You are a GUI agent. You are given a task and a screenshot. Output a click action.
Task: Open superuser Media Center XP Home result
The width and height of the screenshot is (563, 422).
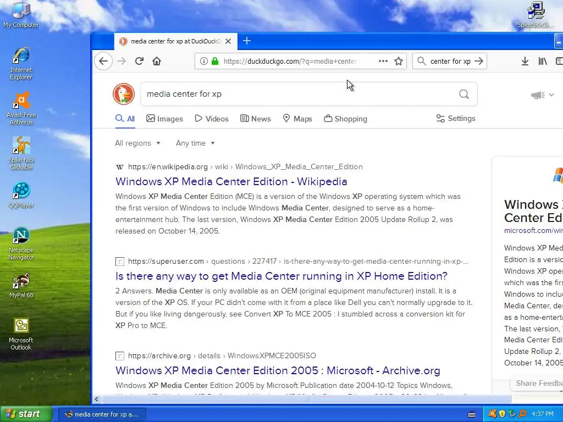(x=281, y=276)
